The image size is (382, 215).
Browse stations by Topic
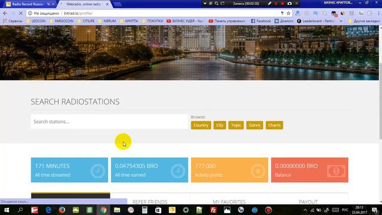tap(236, 125)
